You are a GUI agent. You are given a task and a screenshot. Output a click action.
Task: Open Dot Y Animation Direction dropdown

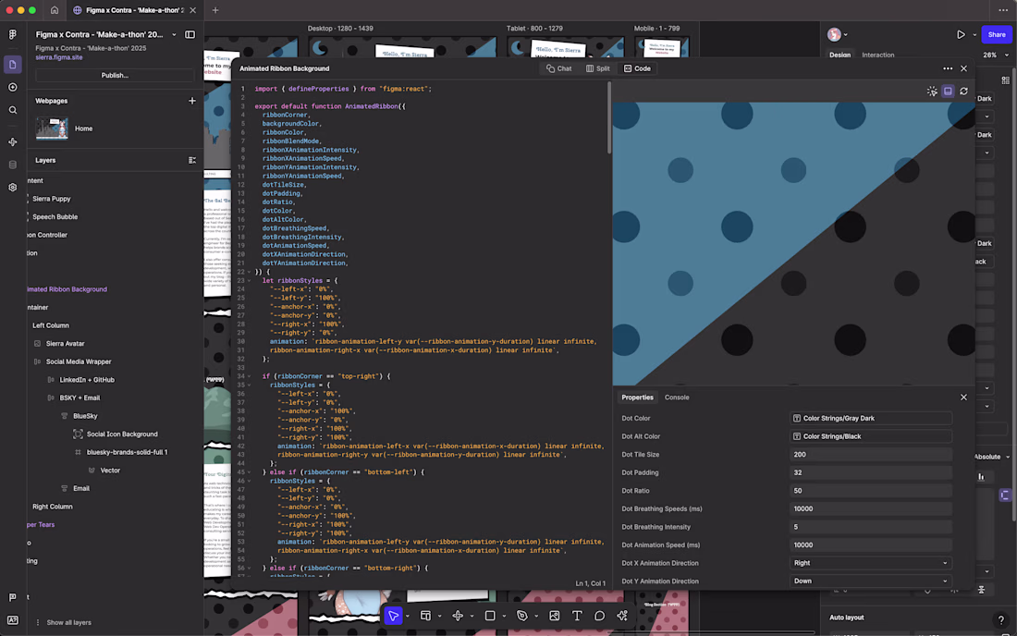[x=870, y=581]
